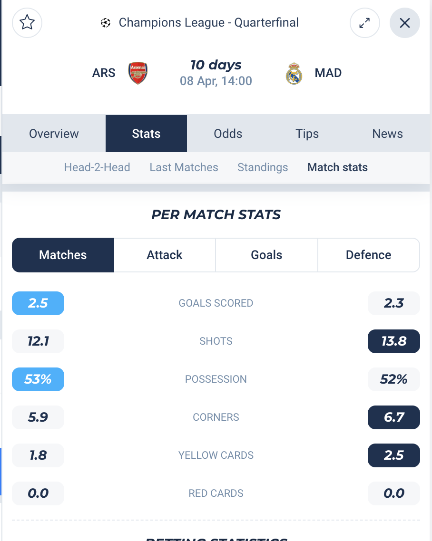Switch per match stats to Goals
The width and height of the screenshot is (432, 541).
(266, 255)
